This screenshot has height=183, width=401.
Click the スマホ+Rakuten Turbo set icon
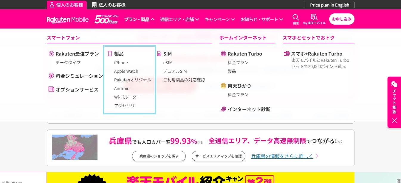tap(287, 54)
